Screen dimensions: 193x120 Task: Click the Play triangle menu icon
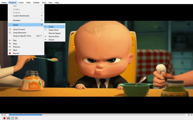click(10, 40)
